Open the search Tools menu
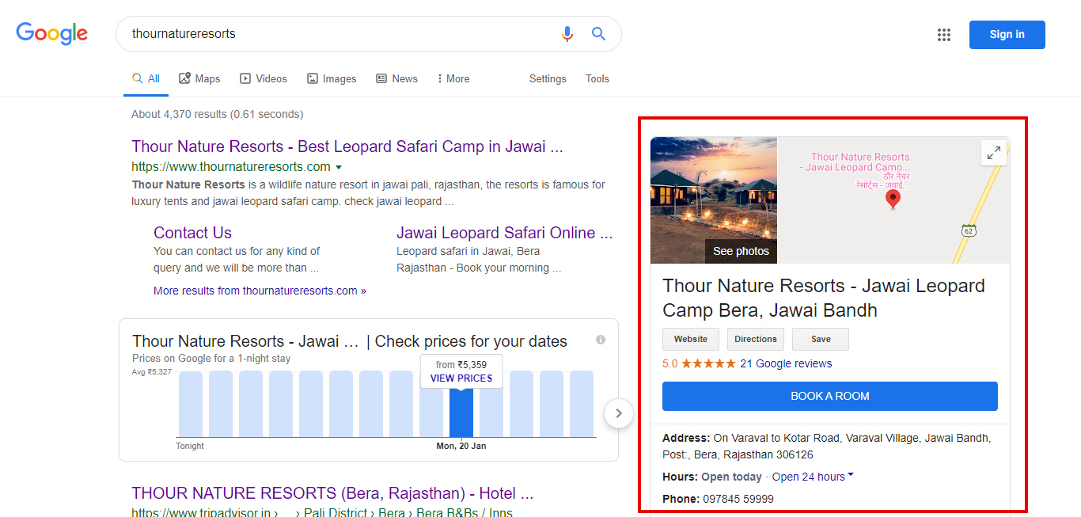Image resolution: width=1081 pixels, height=517 pixels. (x=597, y=78)
